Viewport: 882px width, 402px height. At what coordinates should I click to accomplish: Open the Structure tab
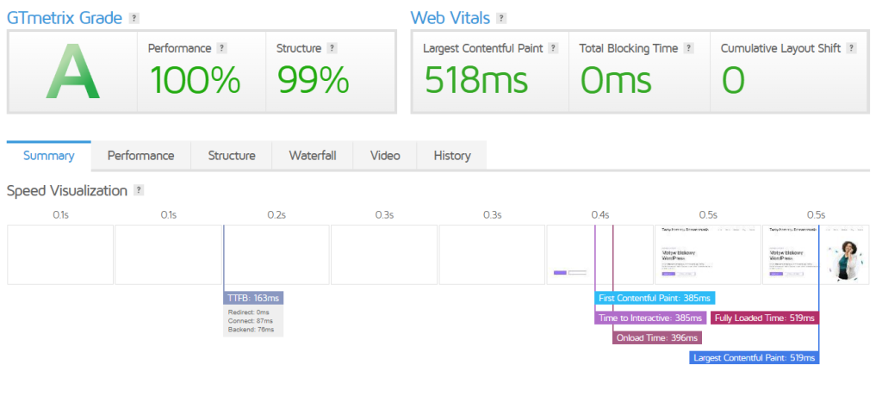pos(232,156)
